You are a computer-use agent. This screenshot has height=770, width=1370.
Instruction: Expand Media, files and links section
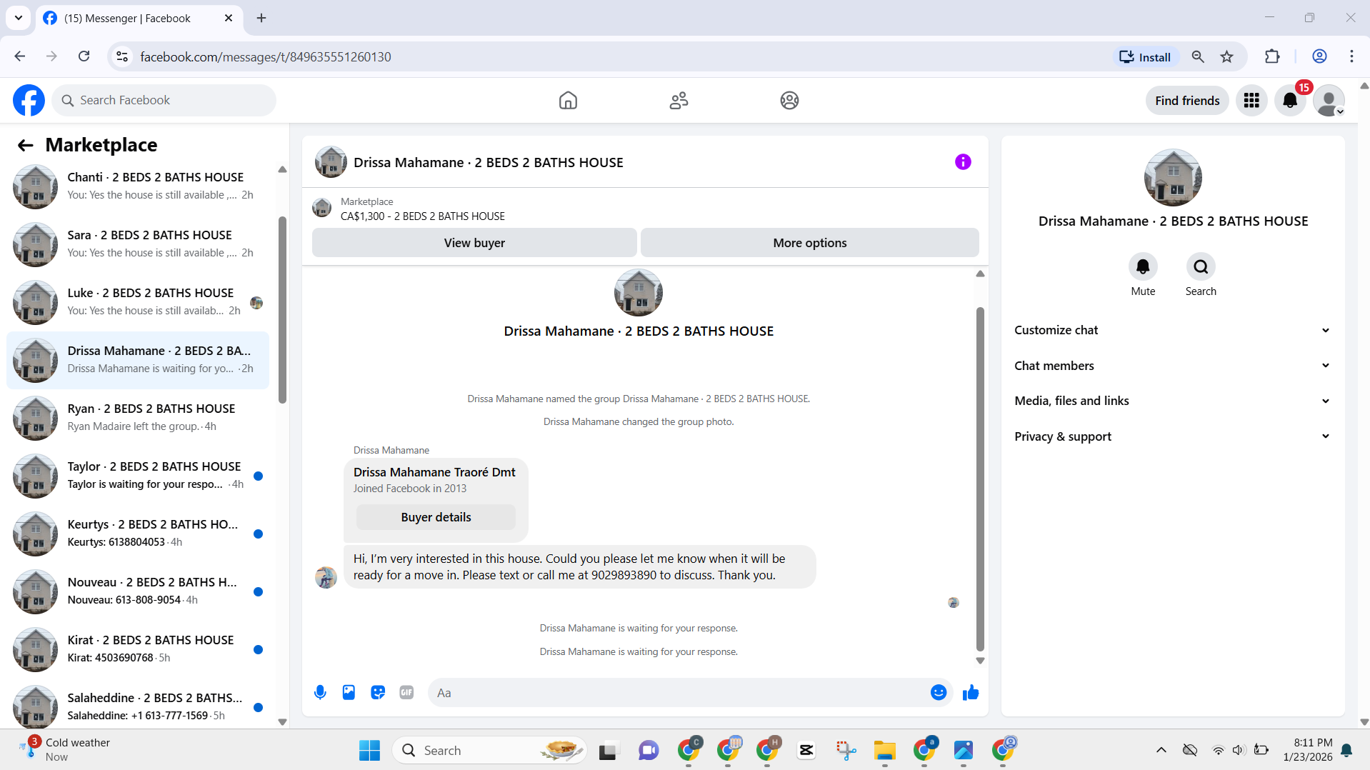click(x=1172, y=401)
